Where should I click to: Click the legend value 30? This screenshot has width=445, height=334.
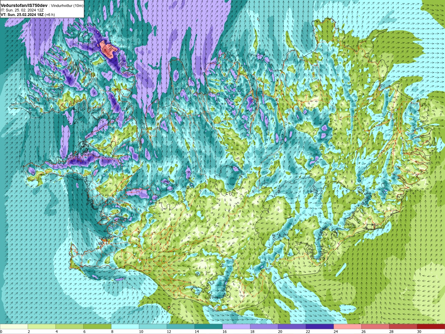(x=419, y=332)
